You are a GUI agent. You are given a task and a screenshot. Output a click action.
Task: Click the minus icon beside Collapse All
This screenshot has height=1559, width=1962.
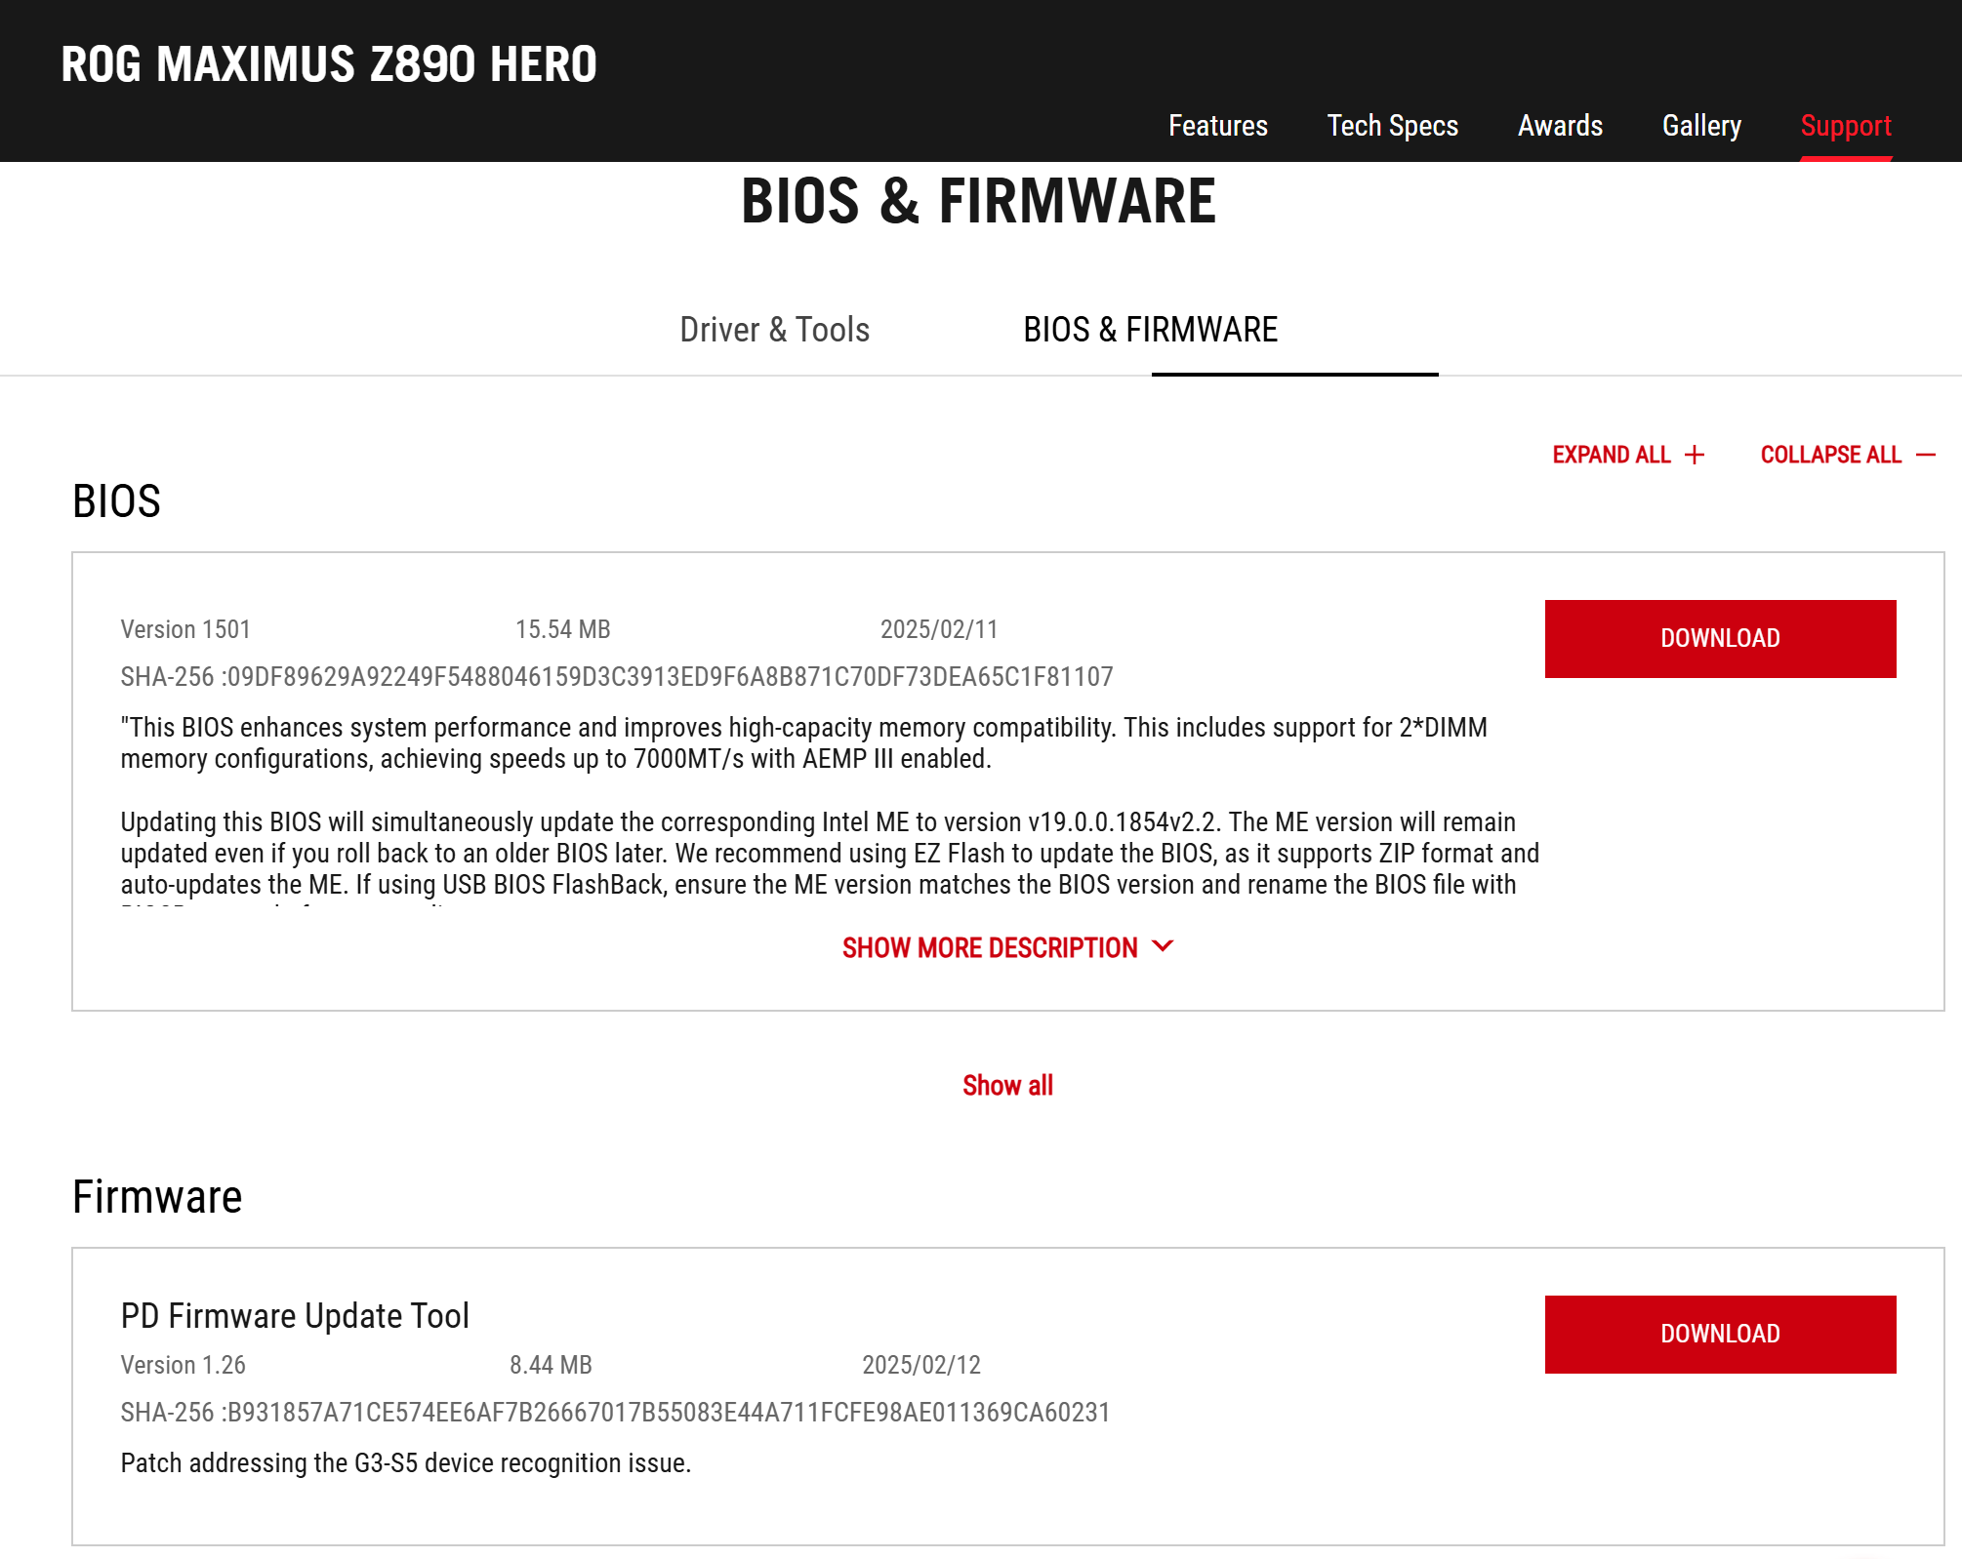(1926, 455)
